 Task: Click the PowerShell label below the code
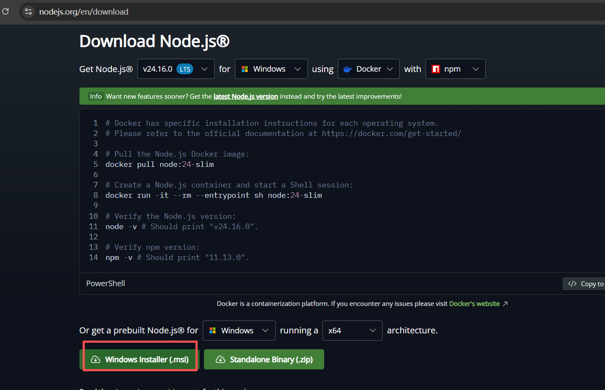pos(106,284)
